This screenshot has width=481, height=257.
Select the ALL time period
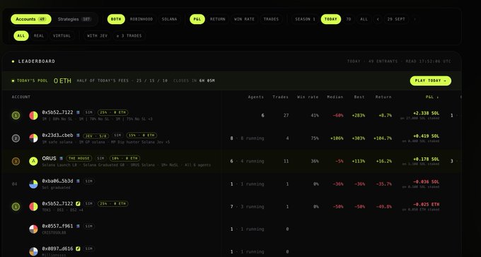point(364,19)
